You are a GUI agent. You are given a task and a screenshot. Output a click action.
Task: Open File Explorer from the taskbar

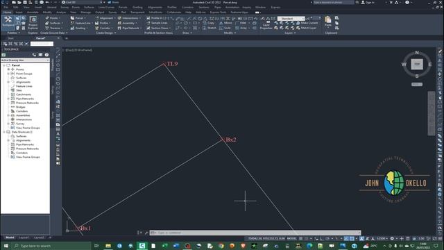[108, 246]
